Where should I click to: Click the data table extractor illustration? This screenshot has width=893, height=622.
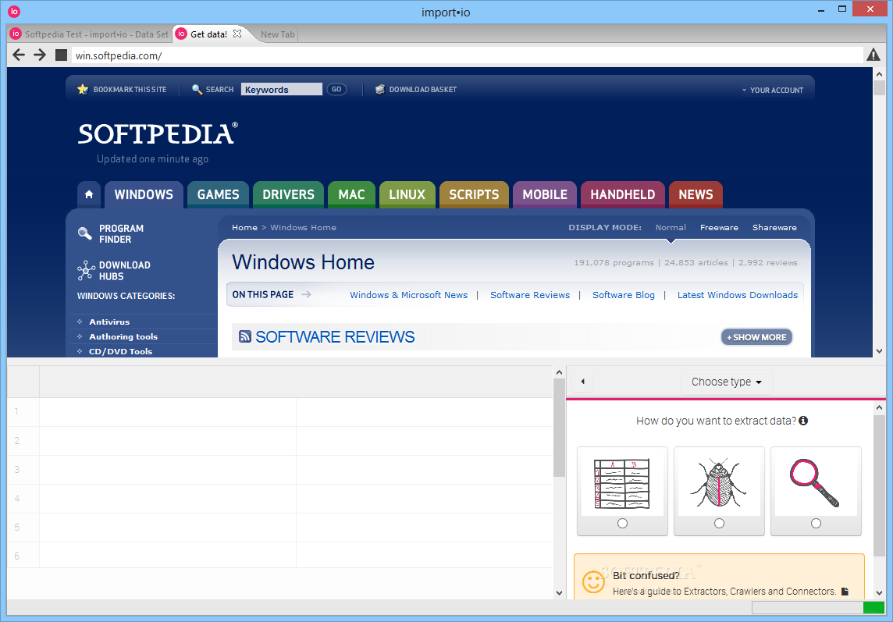tap(622, 484)
